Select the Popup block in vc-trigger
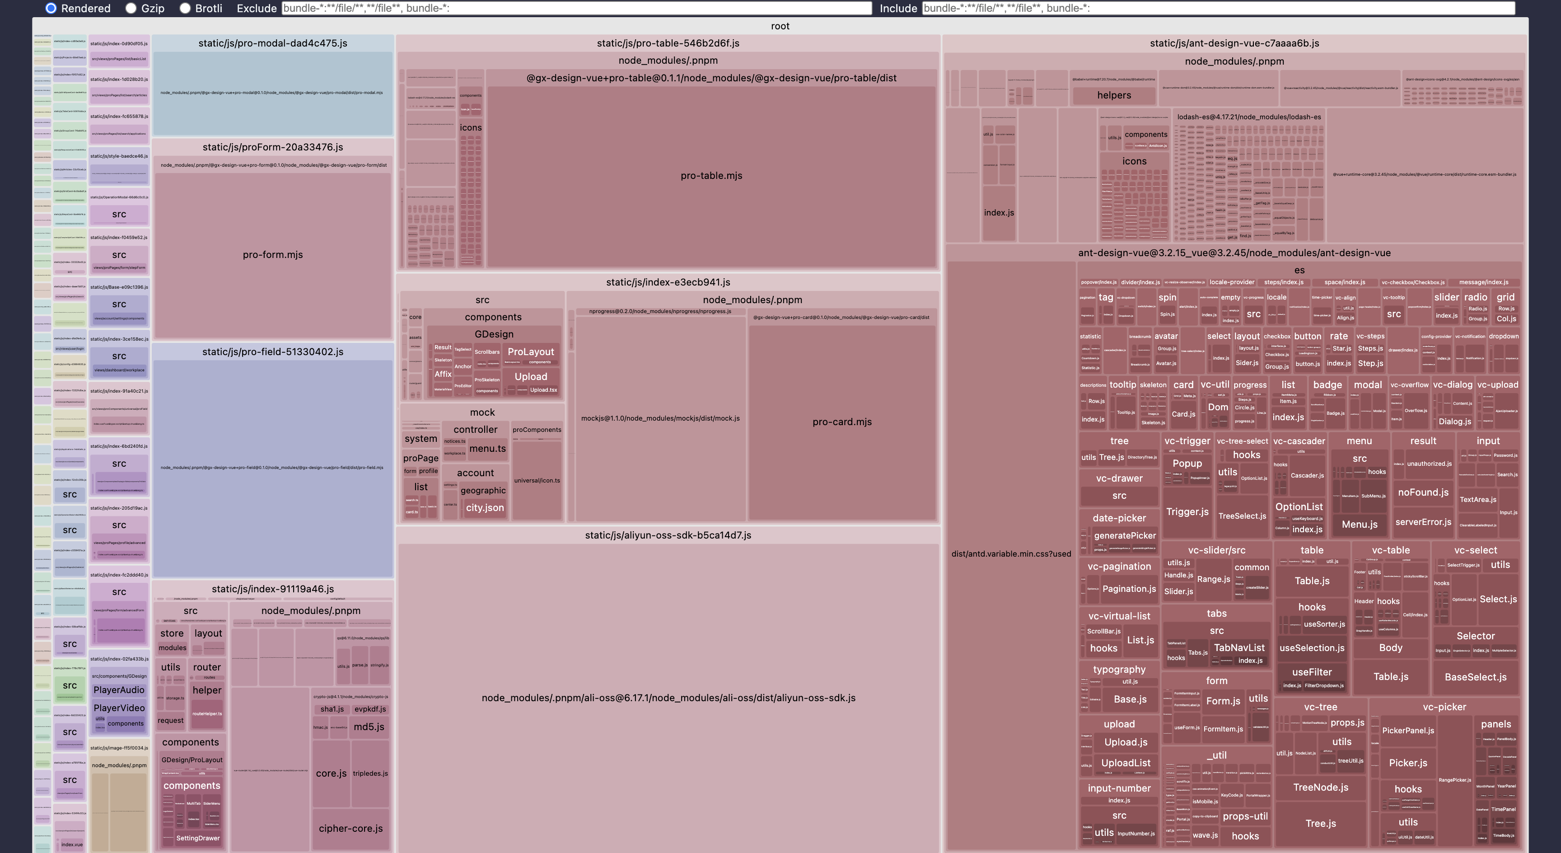 click(x=1187, y=463)
